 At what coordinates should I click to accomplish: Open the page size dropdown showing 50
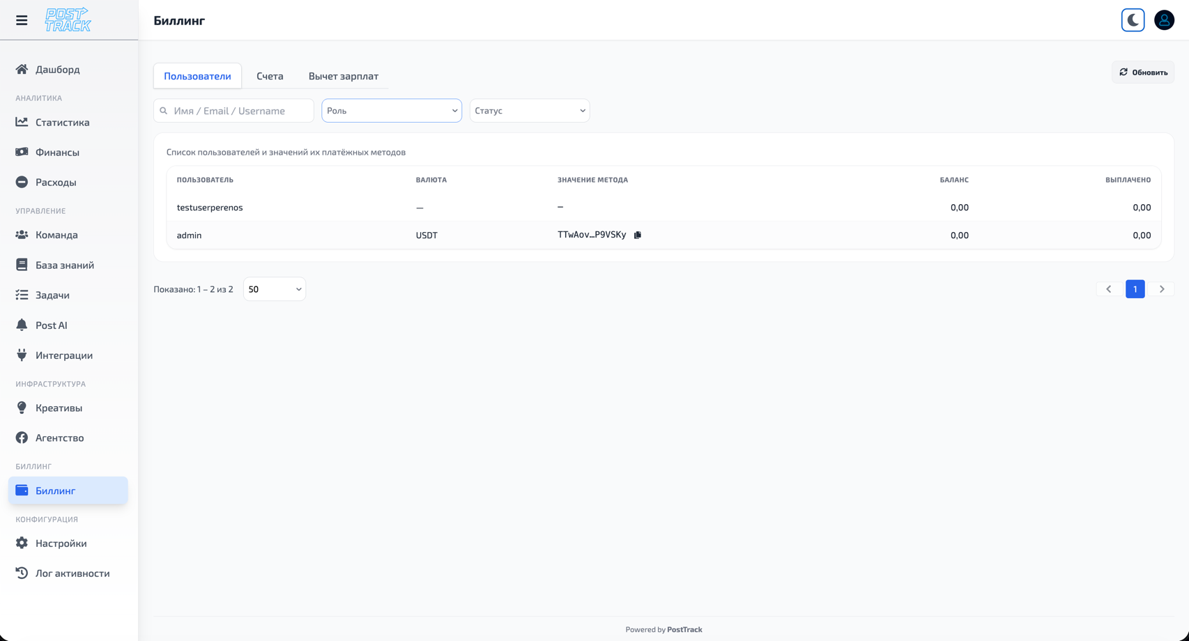tap(274, 289)
